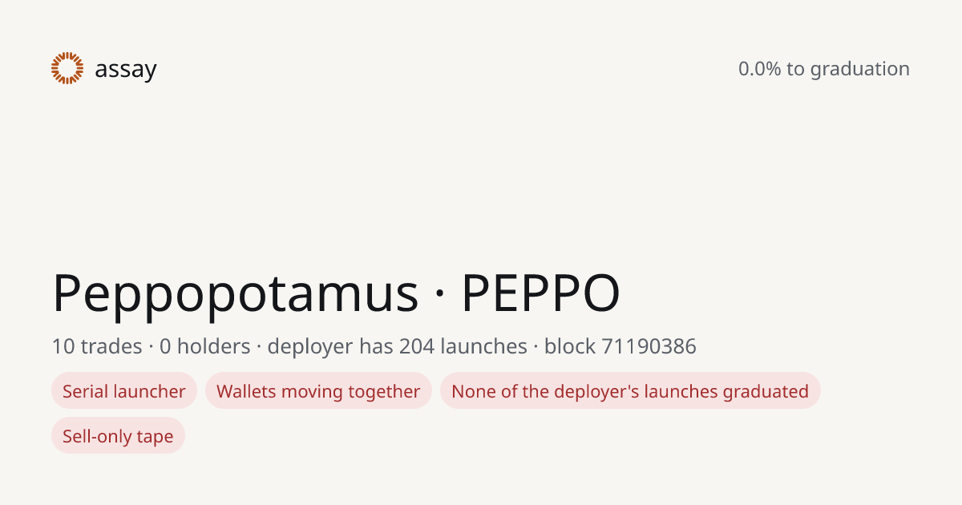Choose the Sell-only tape tag
Screen dimensions: 962x505
pos(118,436)
